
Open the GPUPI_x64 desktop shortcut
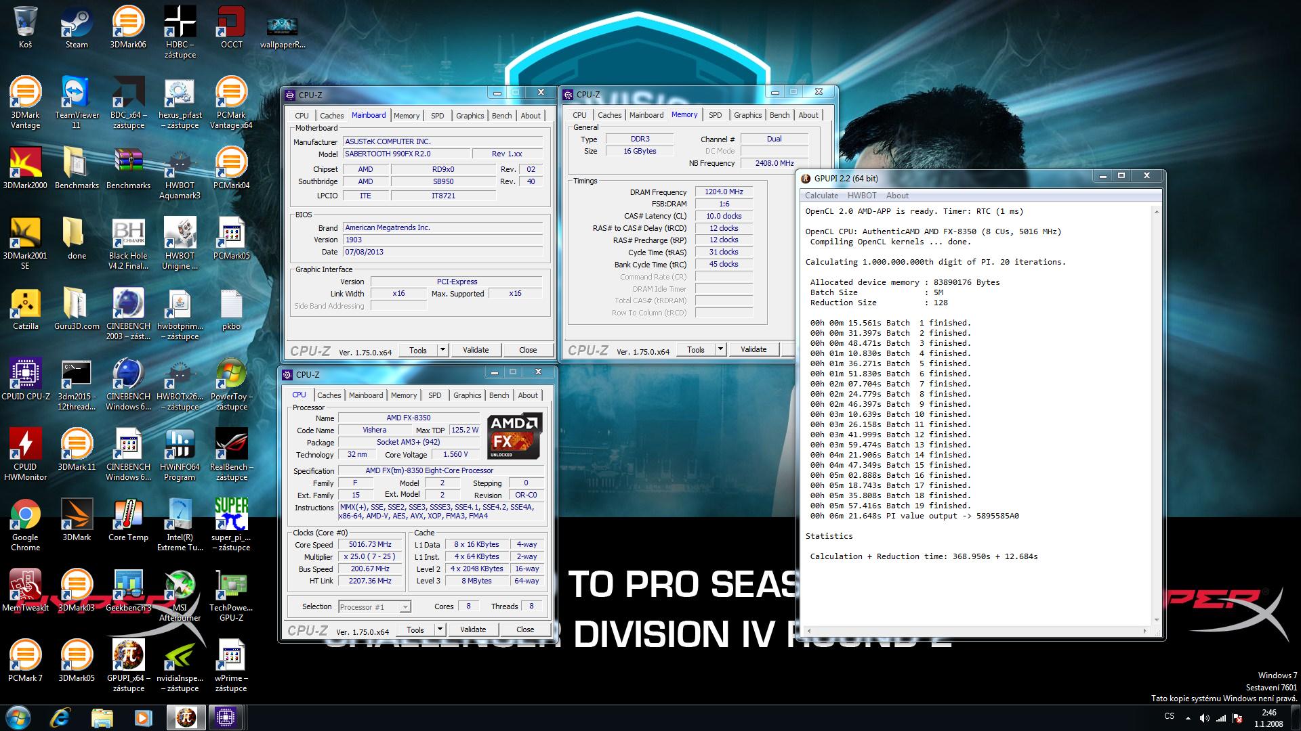pos(128,666)
